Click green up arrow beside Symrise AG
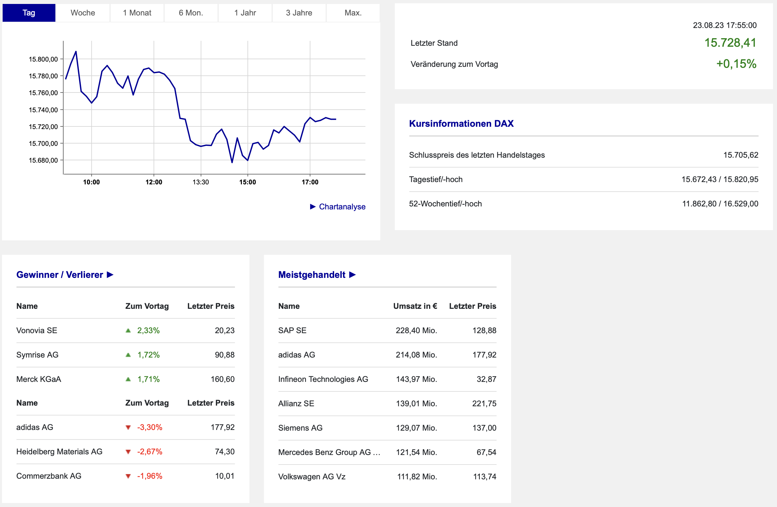Image resolution: width=777 pixels, height=507 pixels. click(128, 355)
